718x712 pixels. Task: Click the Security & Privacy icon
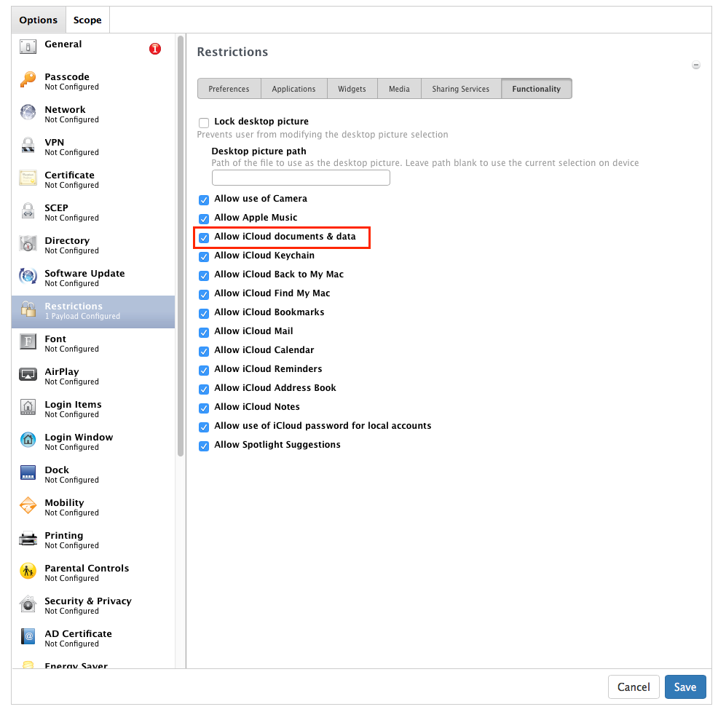pos(28,604)
